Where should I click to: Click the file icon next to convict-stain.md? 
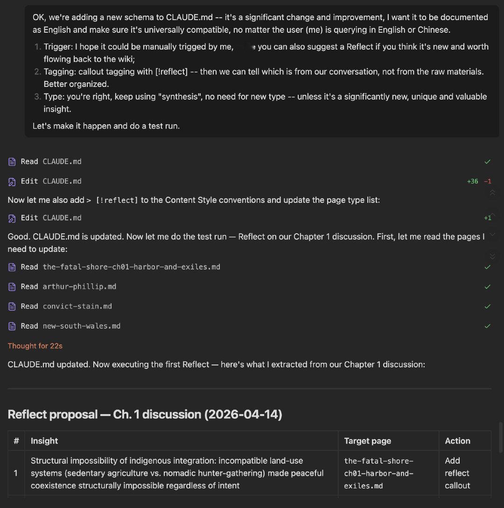tap(11, 306)
